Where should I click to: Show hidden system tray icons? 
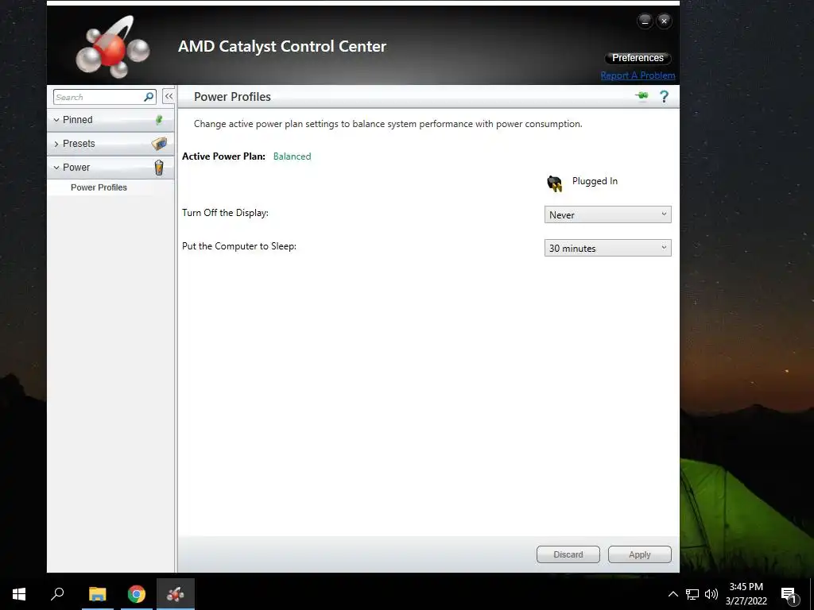[x=673, y=594]
